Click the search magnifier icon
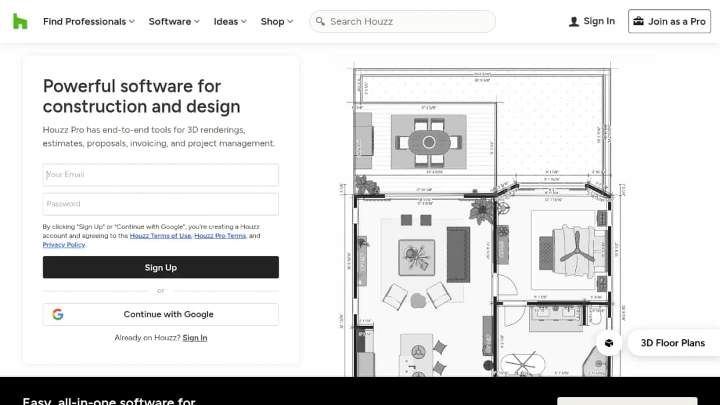 tap(320, 21)
